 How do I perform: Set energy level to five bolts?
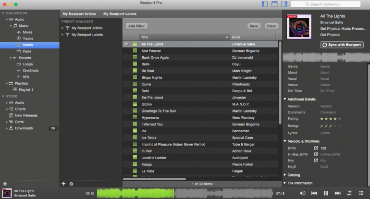[340, 126]
